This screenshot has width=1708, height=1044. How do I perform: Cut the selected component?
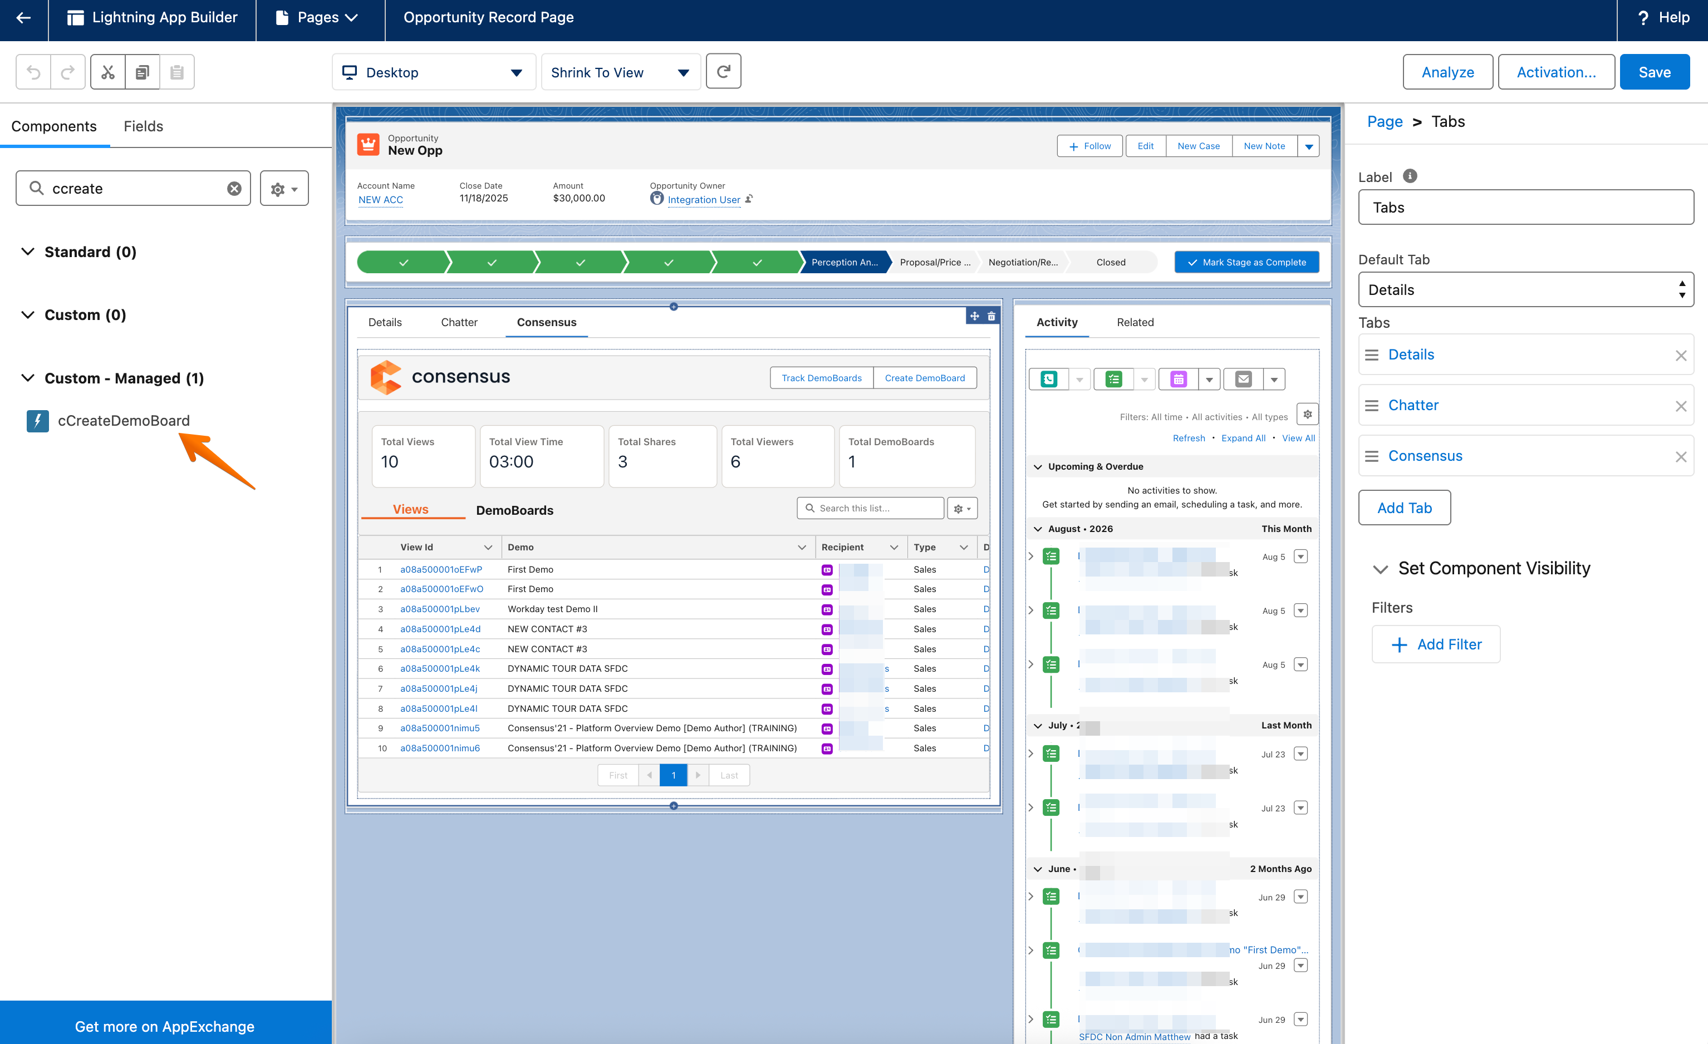108,72
